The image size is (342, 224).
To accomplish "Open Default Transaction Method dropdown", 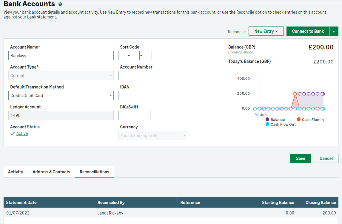I will click(61, 96).
